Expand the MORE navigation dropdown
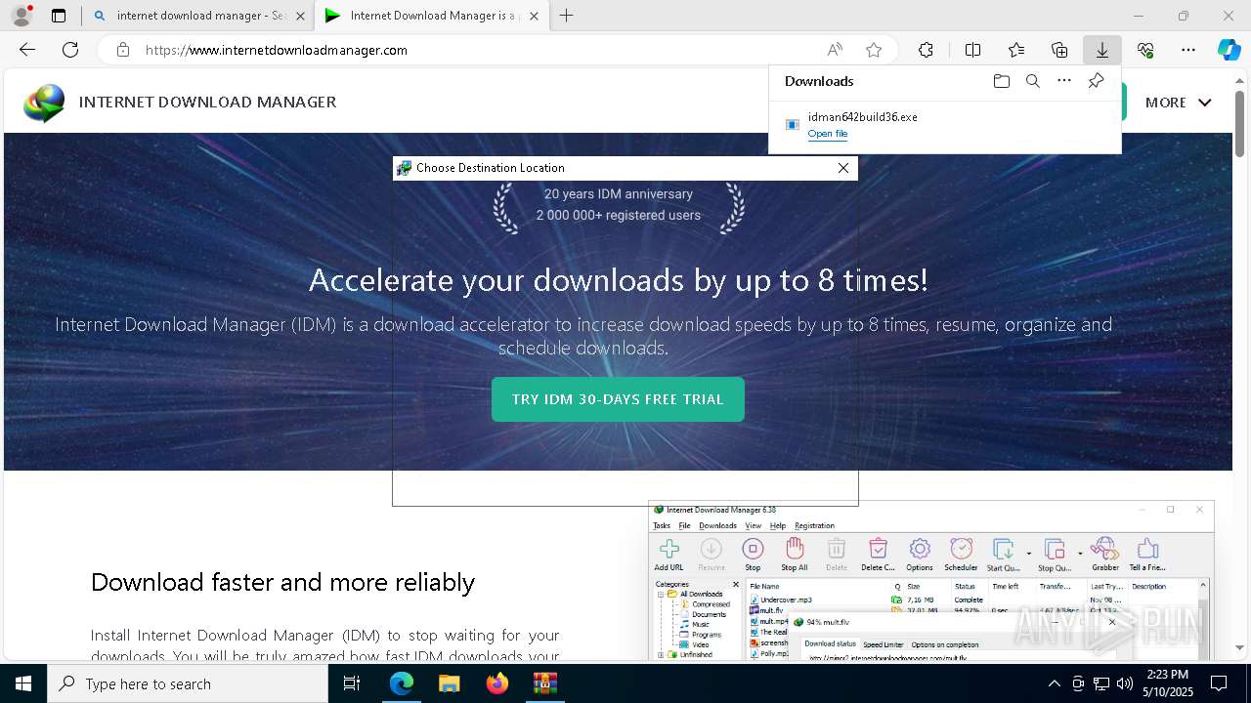This screenshot has width=1251, height=703. click(x=1178, y=103)
